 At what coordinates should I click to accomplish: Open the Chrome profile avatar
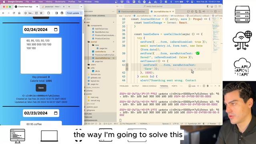click(62, 13)
